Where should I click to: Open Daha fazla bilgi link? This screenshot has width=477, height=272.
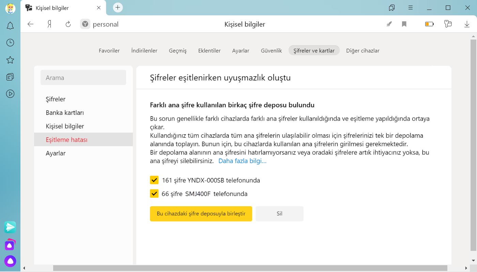(243, 161)
